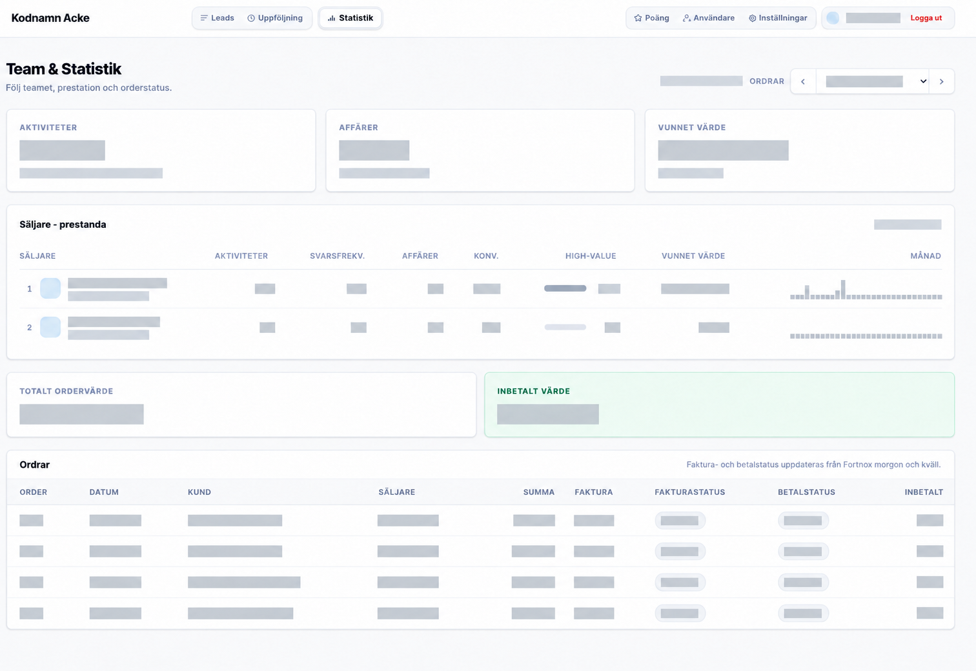Open the period selection dropdown
The image size is (976, 671).
pos(873,81)
